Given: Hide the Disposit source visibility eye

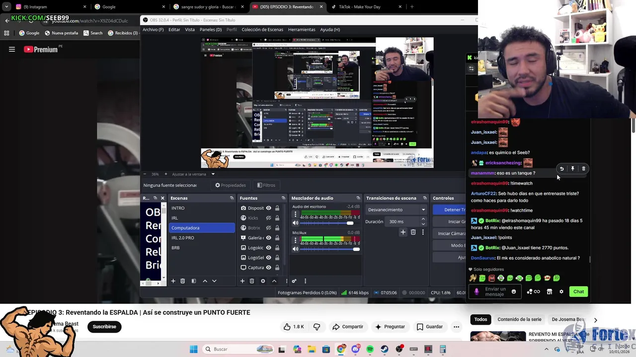Looking at the screenshot, I should (268, 208).
